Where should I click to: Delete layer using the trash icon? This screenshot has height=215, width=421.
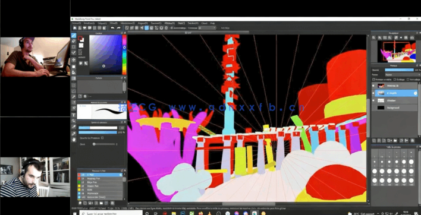tap(412, 141)
